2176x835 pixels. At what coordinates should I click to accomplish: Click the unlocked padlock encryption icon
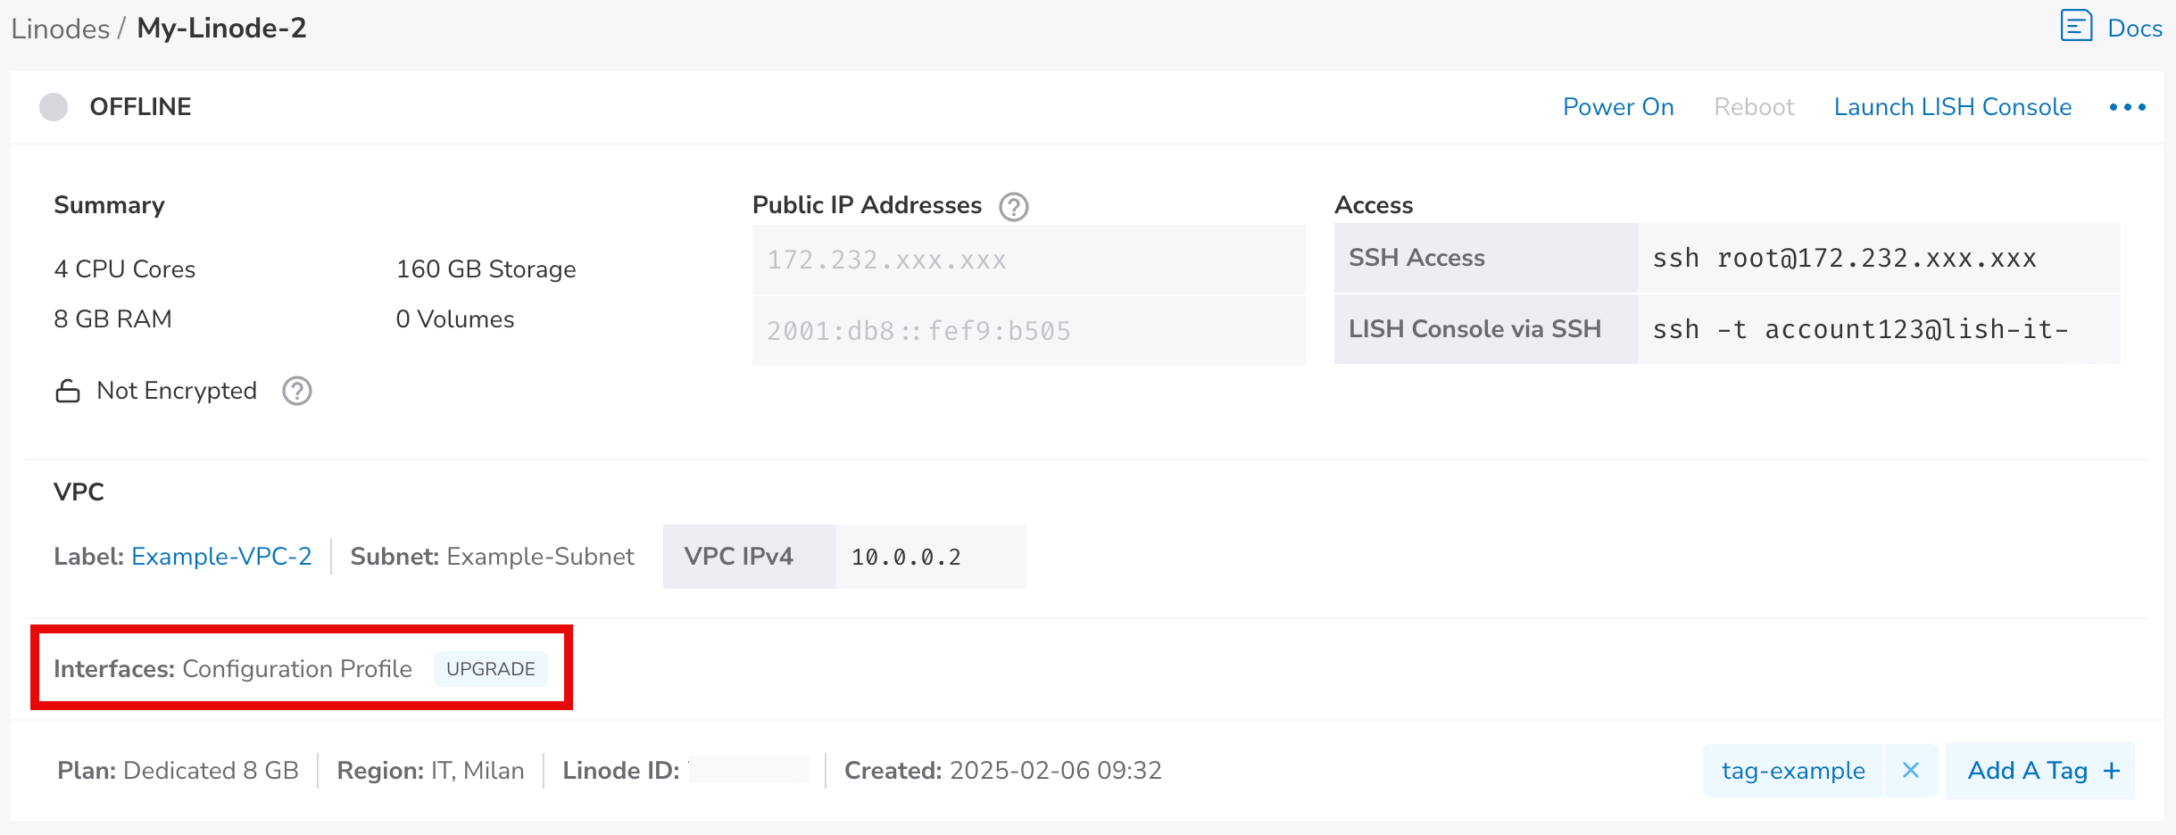[68, 391]
